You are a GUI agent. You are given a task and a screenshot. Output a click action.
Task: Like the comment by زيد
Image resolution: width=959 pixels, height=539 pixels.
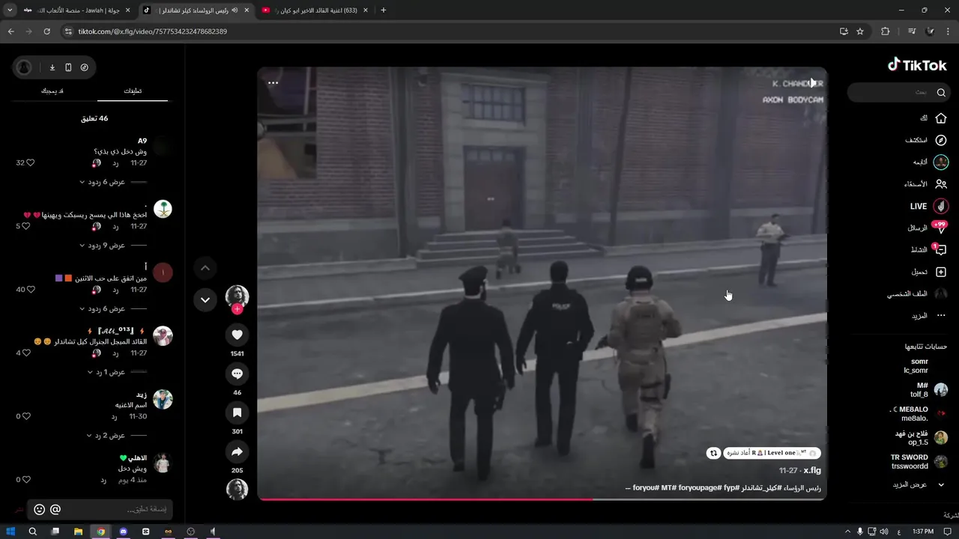point(25,416)
